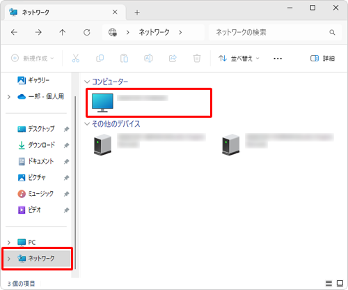
Task: Click the search magnifier icon
Action: click(332, 32)
